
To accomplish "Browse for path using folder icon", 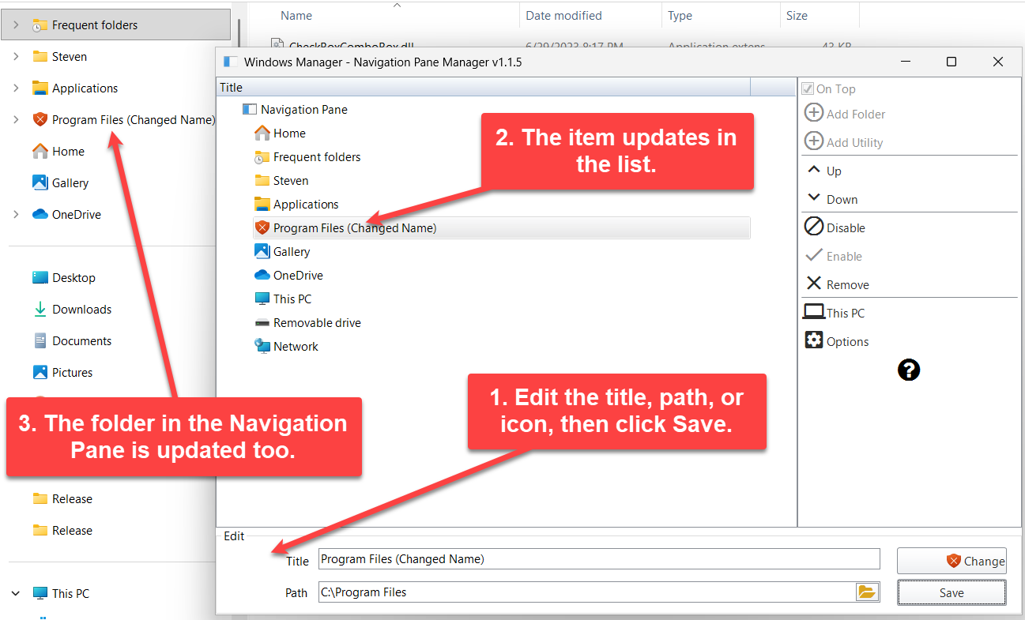I will (x=867, y=592).
